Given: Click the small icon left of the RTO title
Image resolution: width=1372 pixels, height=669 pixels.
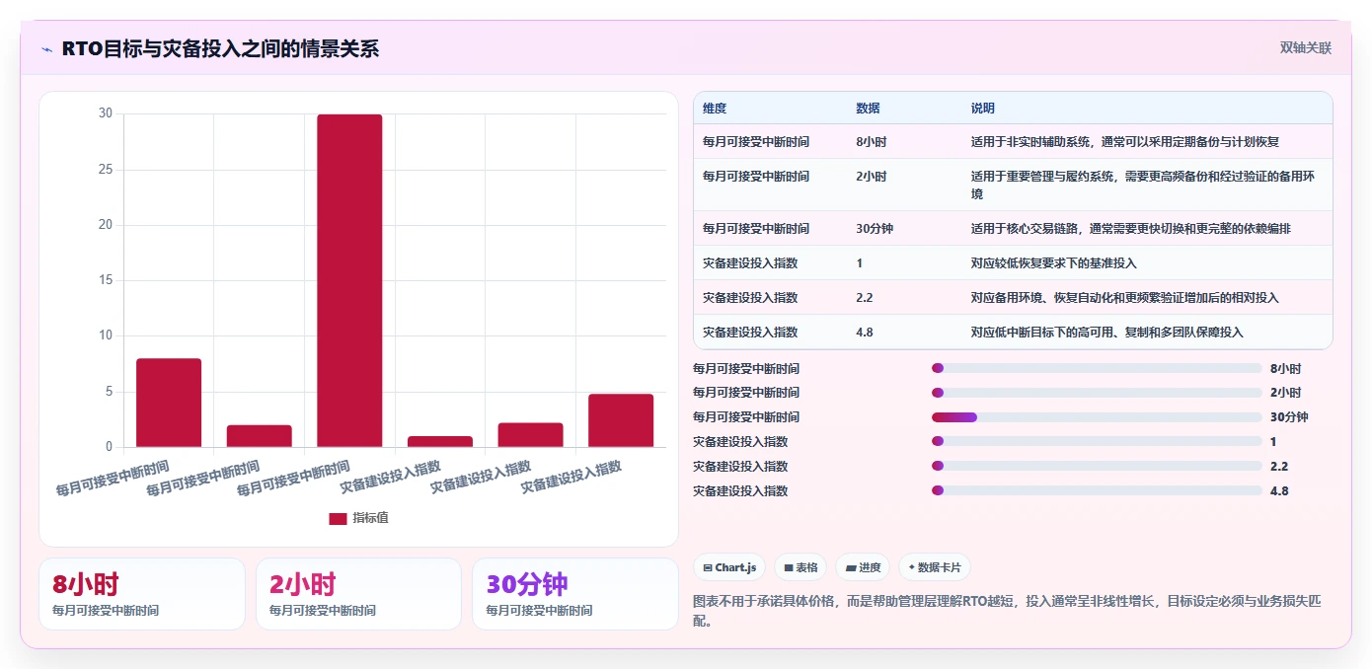Looking at the screenshot, I should pyautogui.click(x=47, y=49).
